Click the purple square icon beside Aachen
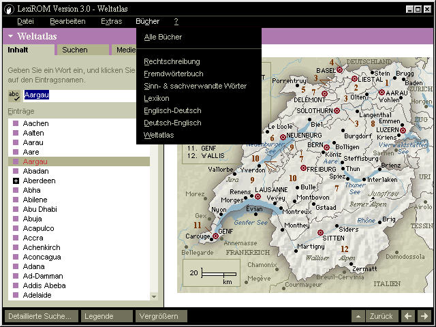 [x=16, y=123]
